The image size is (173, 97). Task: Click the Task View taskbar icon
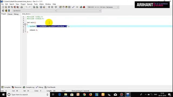click(53, 95)
